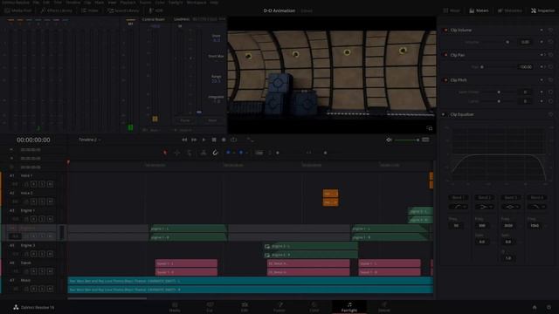Open the File menu
The image size is (559, 314).
(36, 2)
